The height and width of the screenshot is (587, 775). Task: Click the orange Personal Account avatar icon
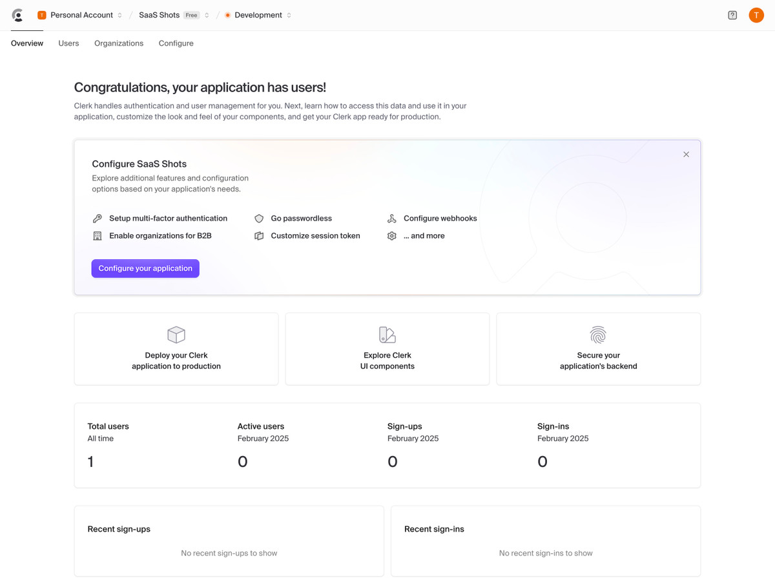tap(42, 15)
